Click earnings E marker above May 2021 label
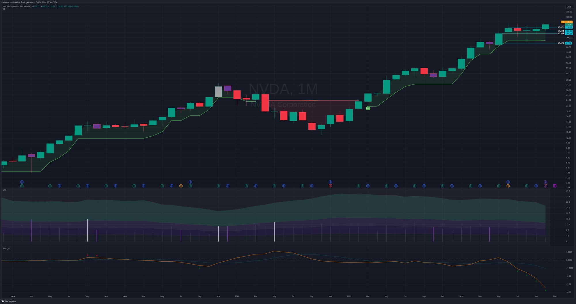Viewport: 576px width, 304px height. coord(162,186)
